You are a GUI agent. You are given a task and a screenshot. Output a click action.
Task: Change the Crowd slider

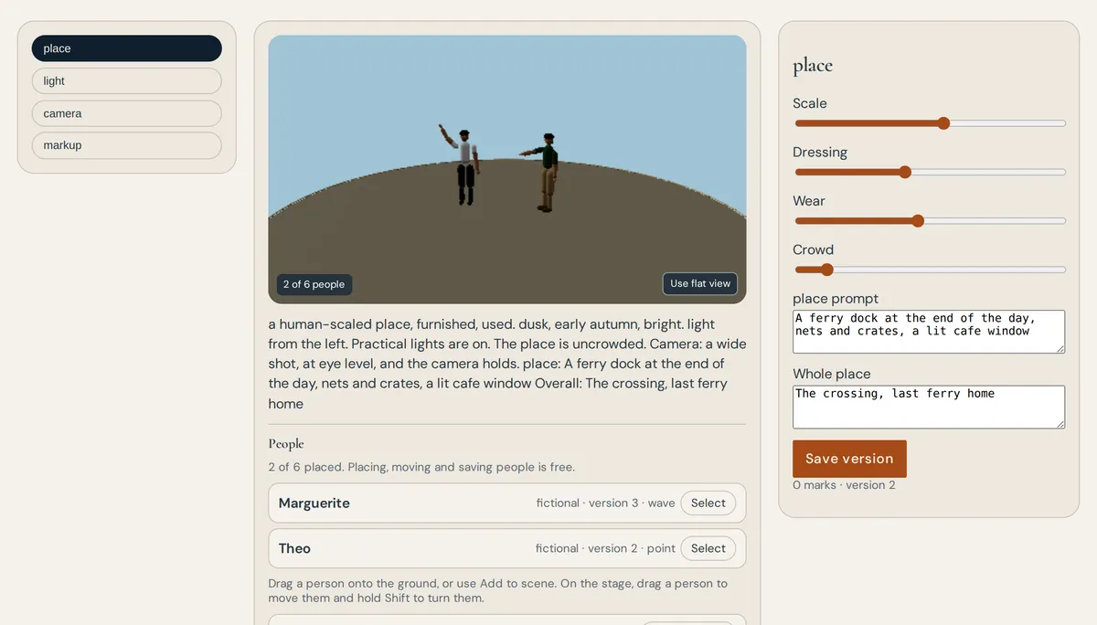(930, 270)
